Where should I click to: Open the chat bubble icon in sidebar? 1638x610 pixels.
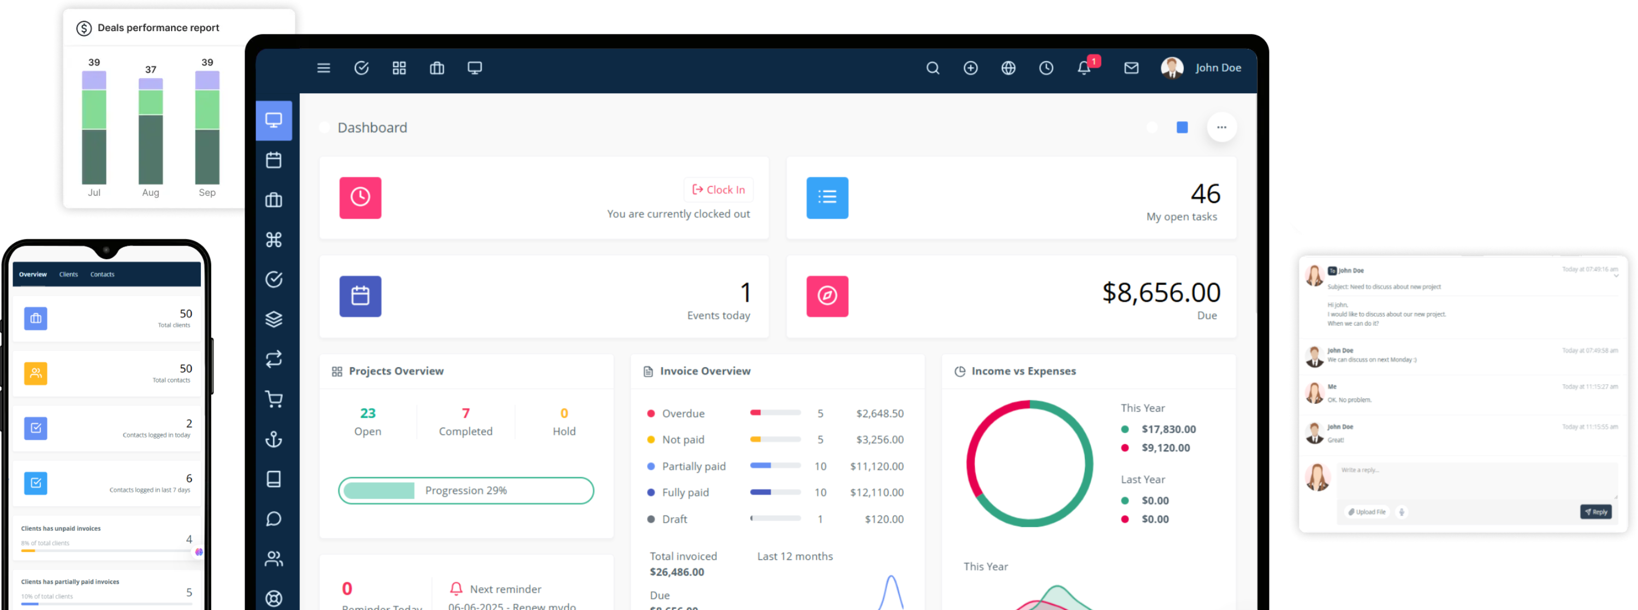[x=274, y=519]
